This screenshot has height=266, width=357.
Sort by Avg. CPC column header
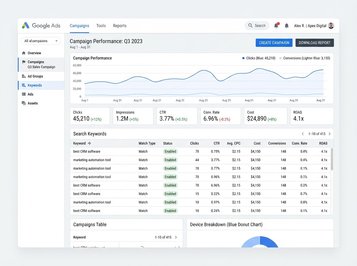[x=234, y=143]
